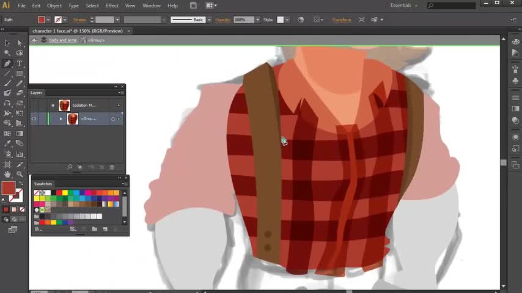Open the Effect menu
The width and height of the screenshot is (522, 293).
pos(112,5)
